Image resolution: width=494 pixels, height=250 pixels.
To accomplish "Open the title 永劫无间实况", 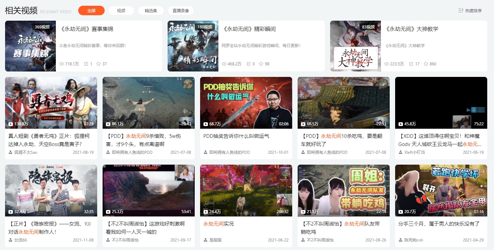I will coord(218,224).
